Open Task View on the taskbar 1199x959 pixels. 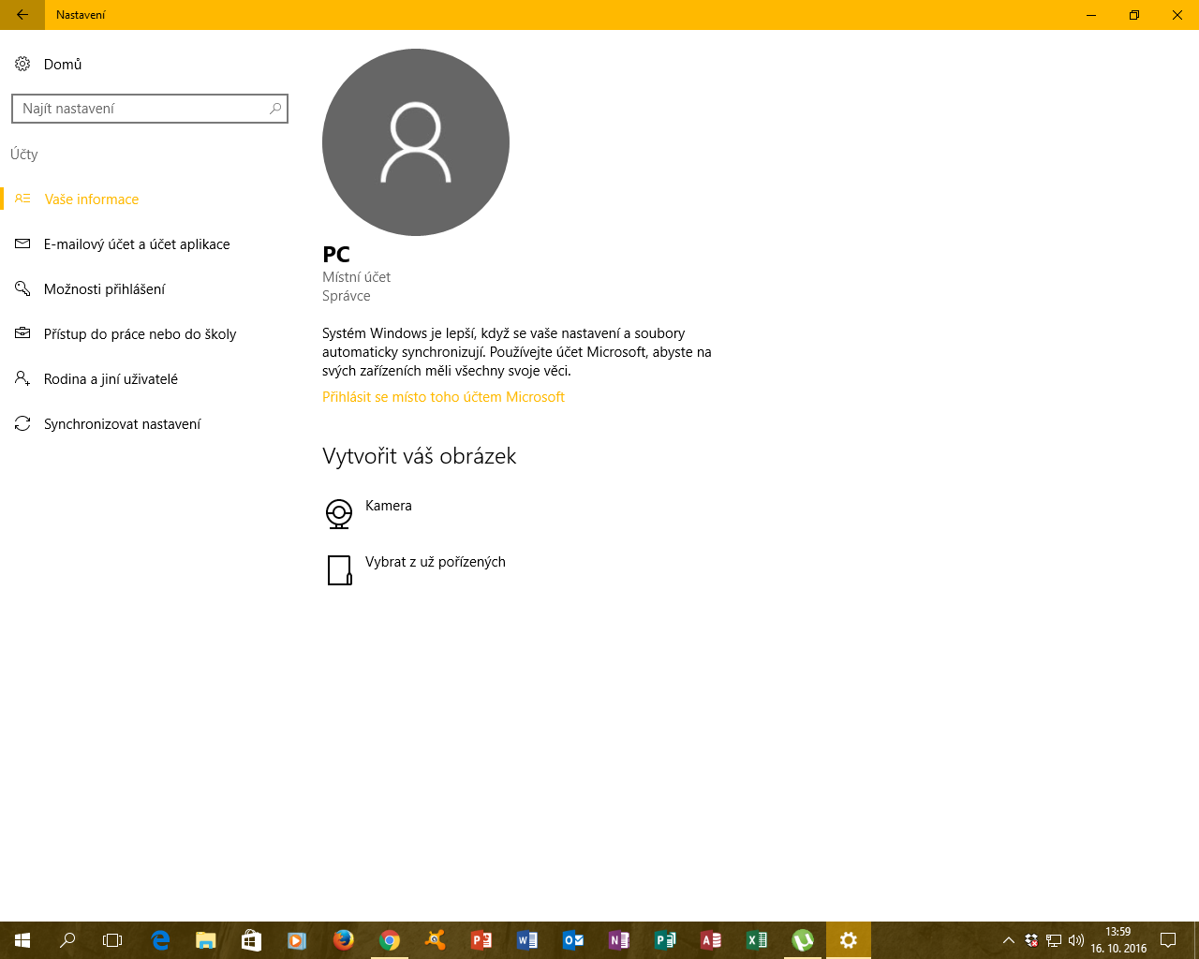tap(112, 940)
